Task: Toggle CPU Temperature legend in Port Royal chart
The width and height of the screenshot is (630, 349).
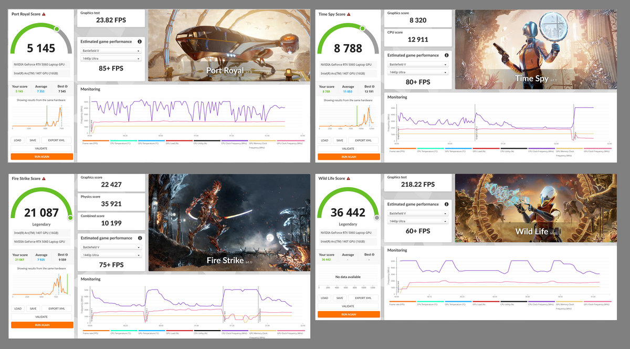Action: point(123,142)
